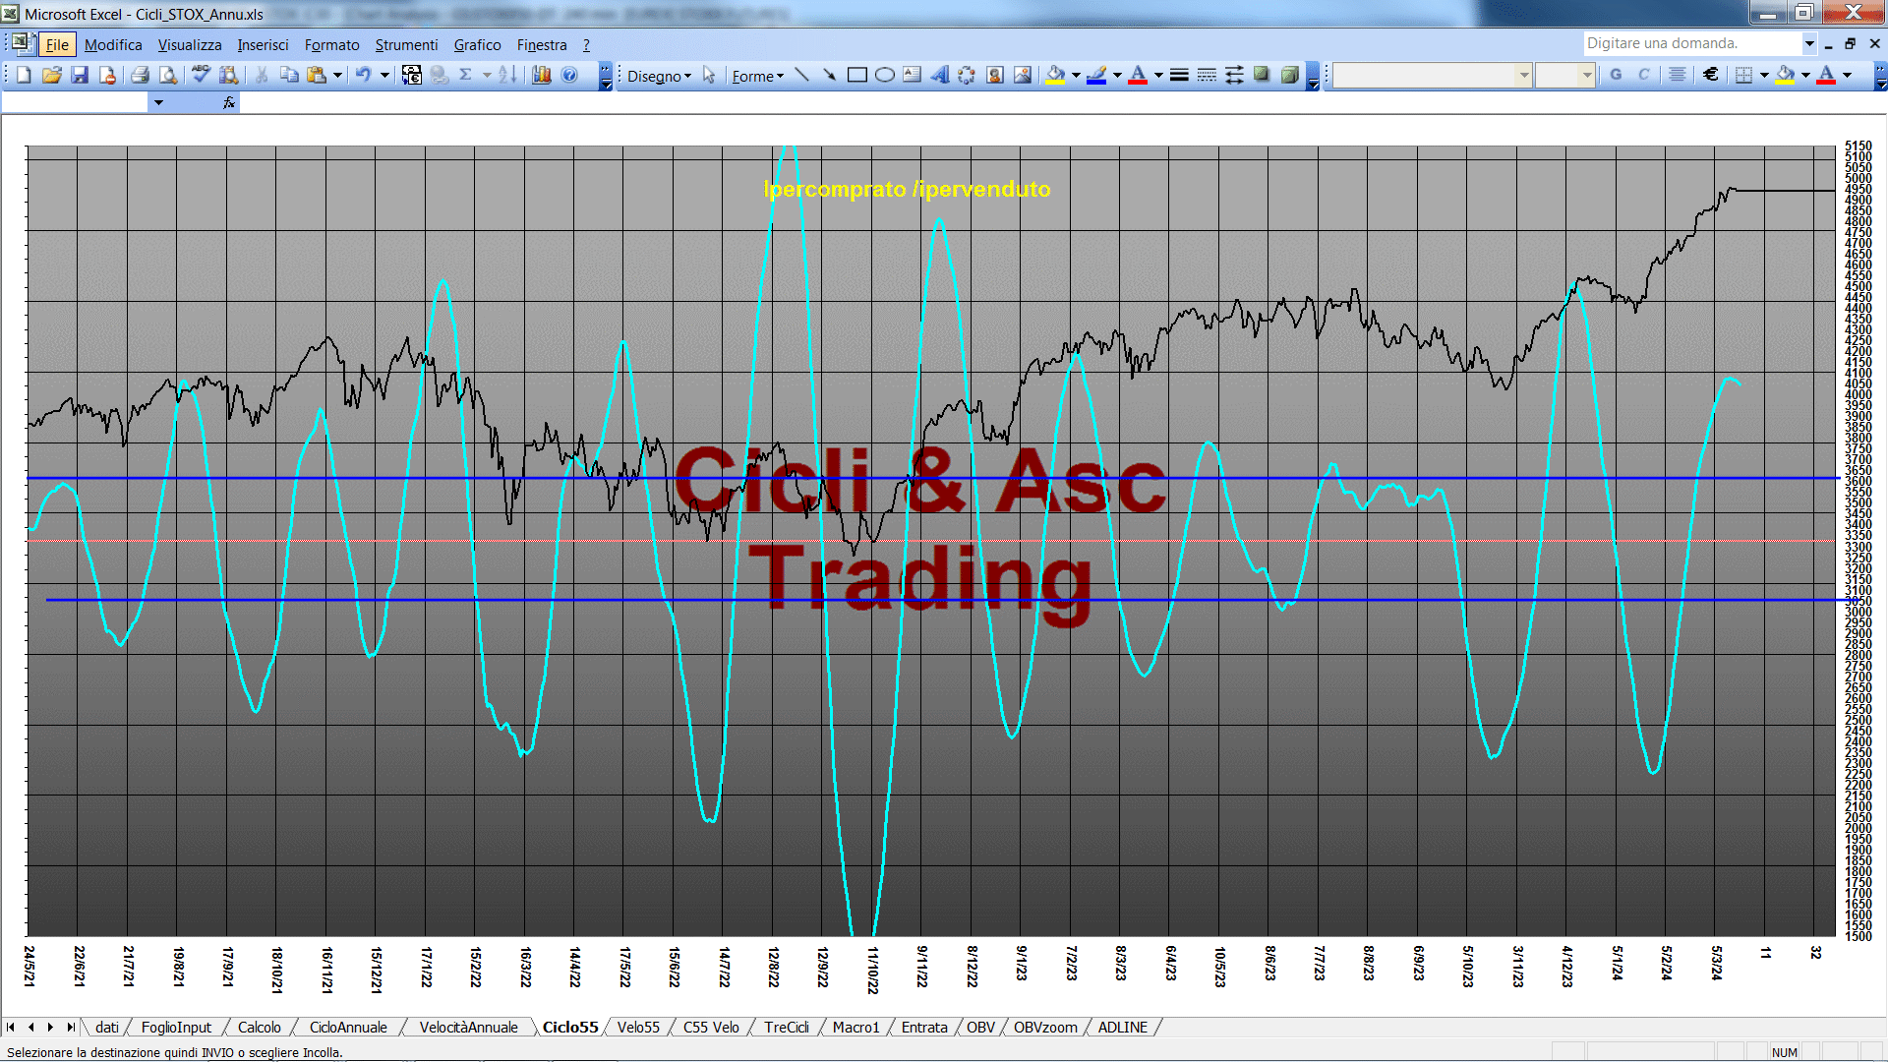The height and width of the screenshot is (1062, 1888).
Task: Open the Modifica menu
Action: tap(113, 45)
